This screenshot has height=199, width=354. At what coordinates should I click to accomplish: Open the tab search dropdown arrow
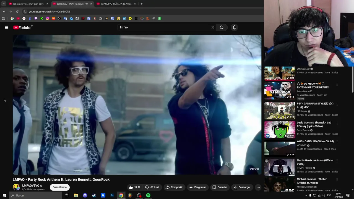[4, 4]
